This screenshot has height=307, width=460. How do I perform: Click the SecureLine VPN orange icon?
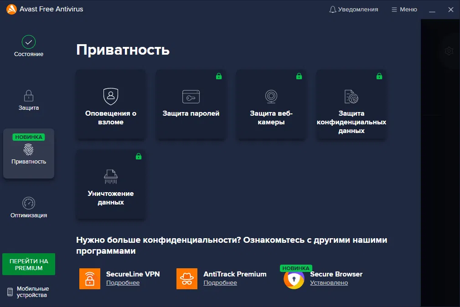90,279
